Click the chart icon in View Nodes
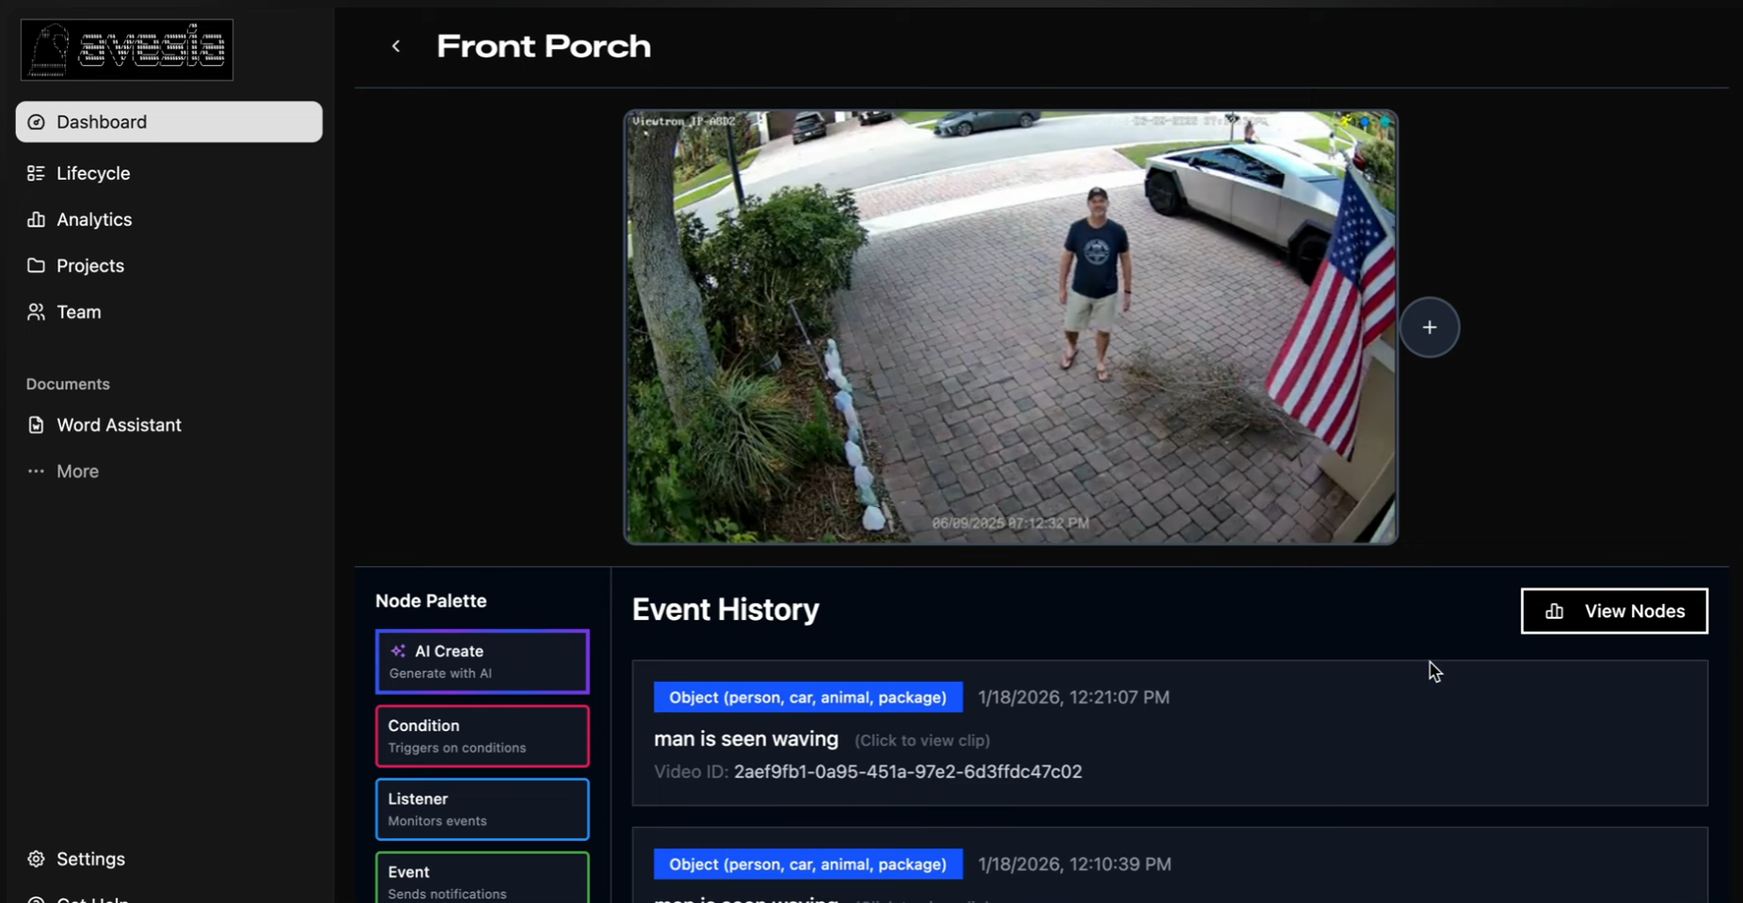Viewport: 1743px width, 903px height. click(x=1555, y=611)
